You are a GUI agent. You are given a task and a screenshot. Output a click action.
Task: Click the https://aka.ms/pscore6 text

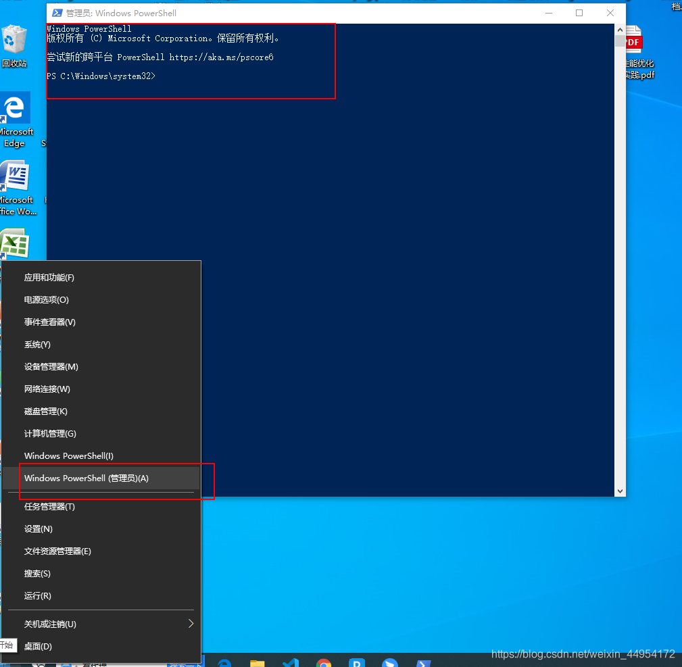[222, 57]
